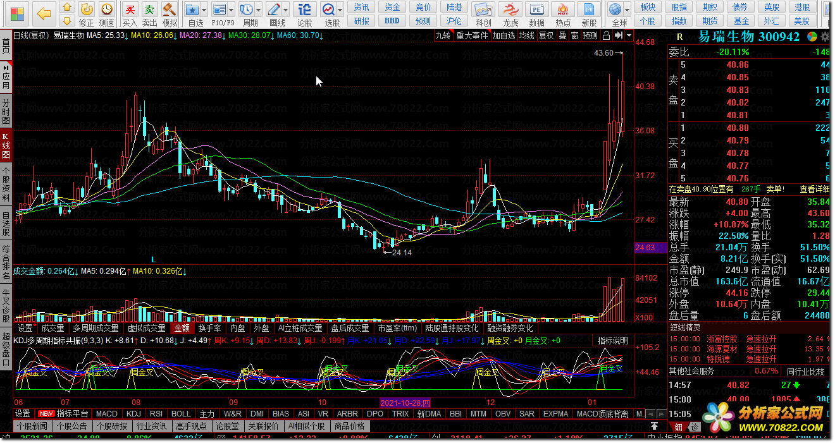
Task: Toggle the 叠 overlay button
Action: point(562,35)
